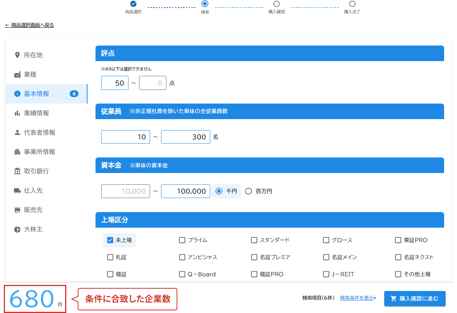Click the pie chart icon for 大株主
Image resolution: width=457 pixels, height=313 pixels.
coord(17,230)
